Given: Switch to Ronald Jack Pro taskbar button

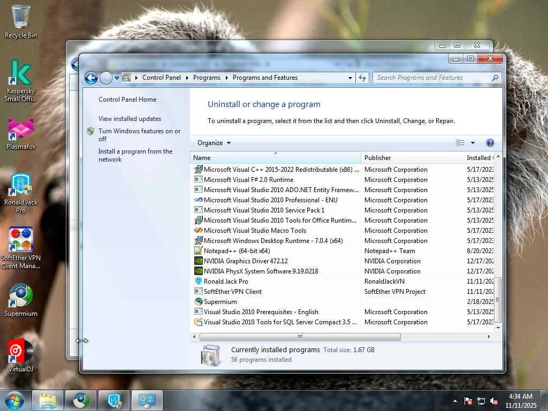Looking at the screenshot, I should [114, 400].
